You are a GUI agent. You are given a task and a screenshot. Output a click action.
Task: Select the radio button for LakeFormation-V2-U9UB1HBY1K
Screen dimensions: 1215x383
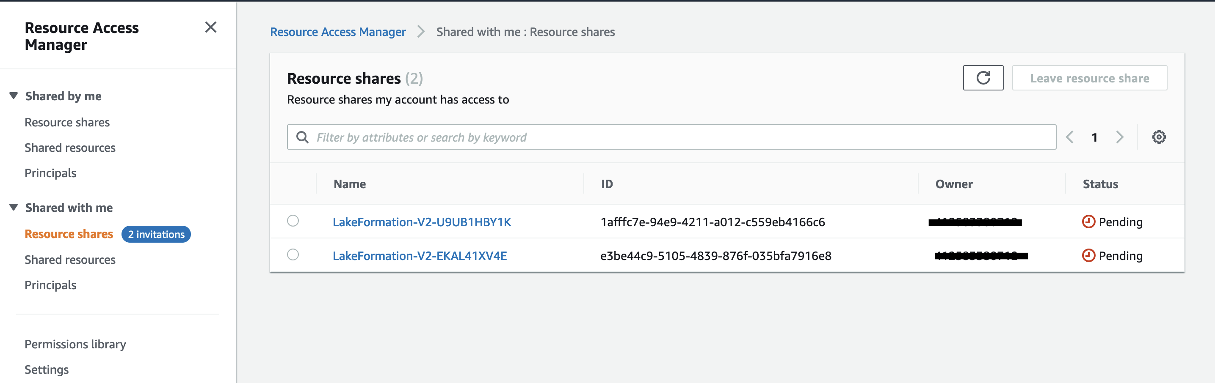(x=293, y=220)
